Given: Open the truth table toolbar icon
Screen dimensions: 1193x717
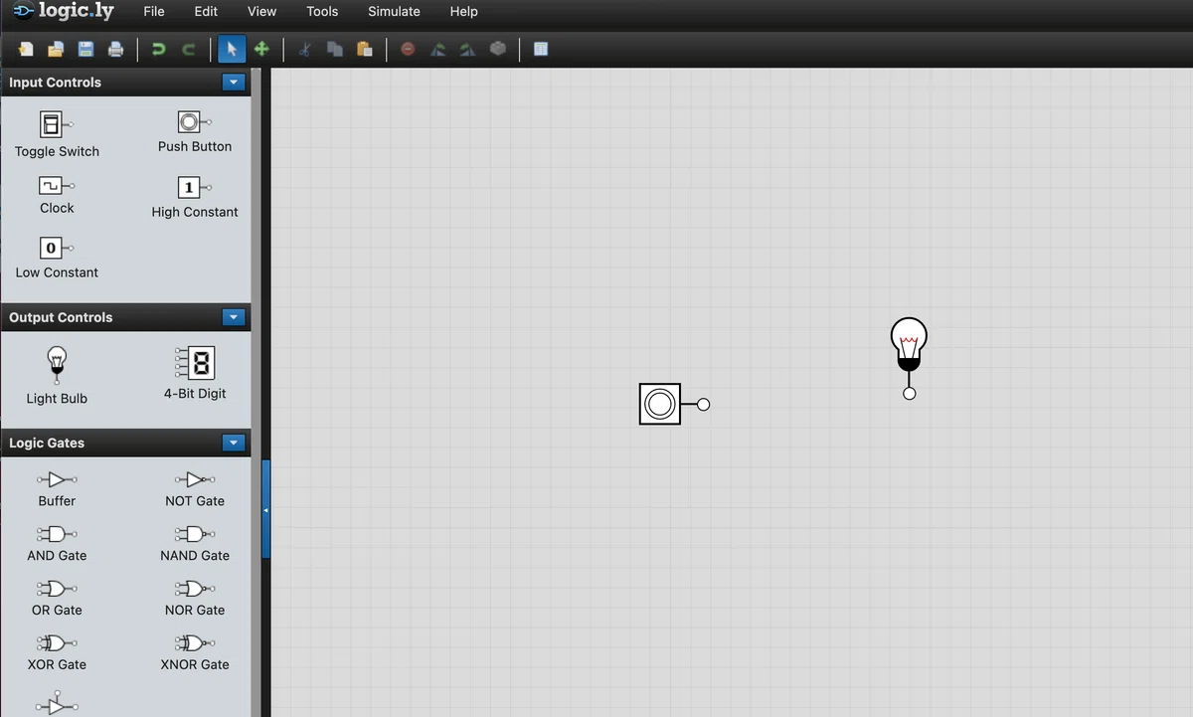Looking at the screenshot, I should [541, 49].
